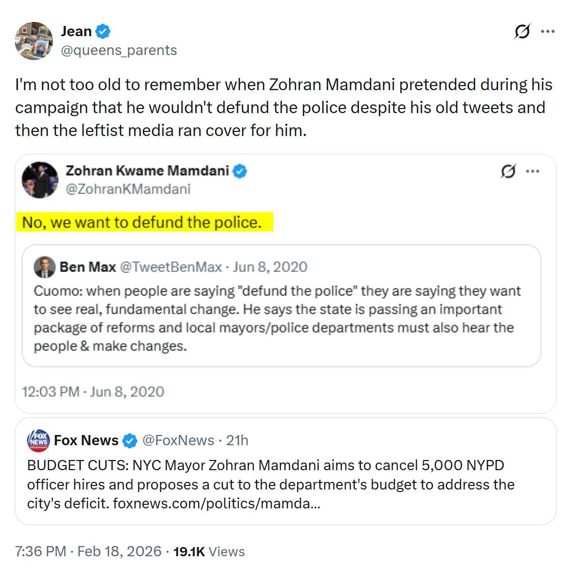Click the Grok icon on Mamdani's quoted tweet

[x=508, y=171]
